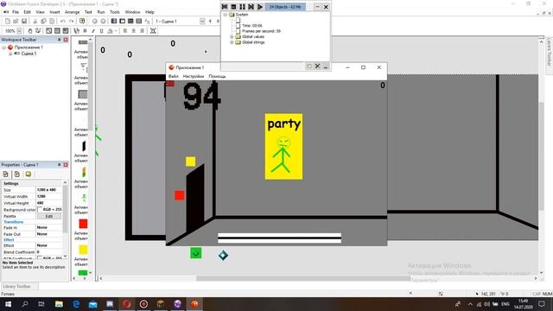
Task: Click the blue diamond object below the frame
Action: pyautogui.click(x=223, y=255)
